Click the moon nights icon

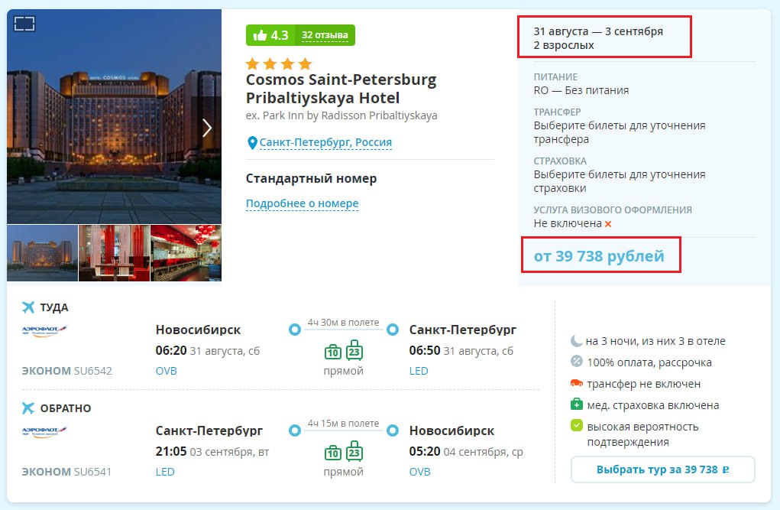click(x=576, y=341)
